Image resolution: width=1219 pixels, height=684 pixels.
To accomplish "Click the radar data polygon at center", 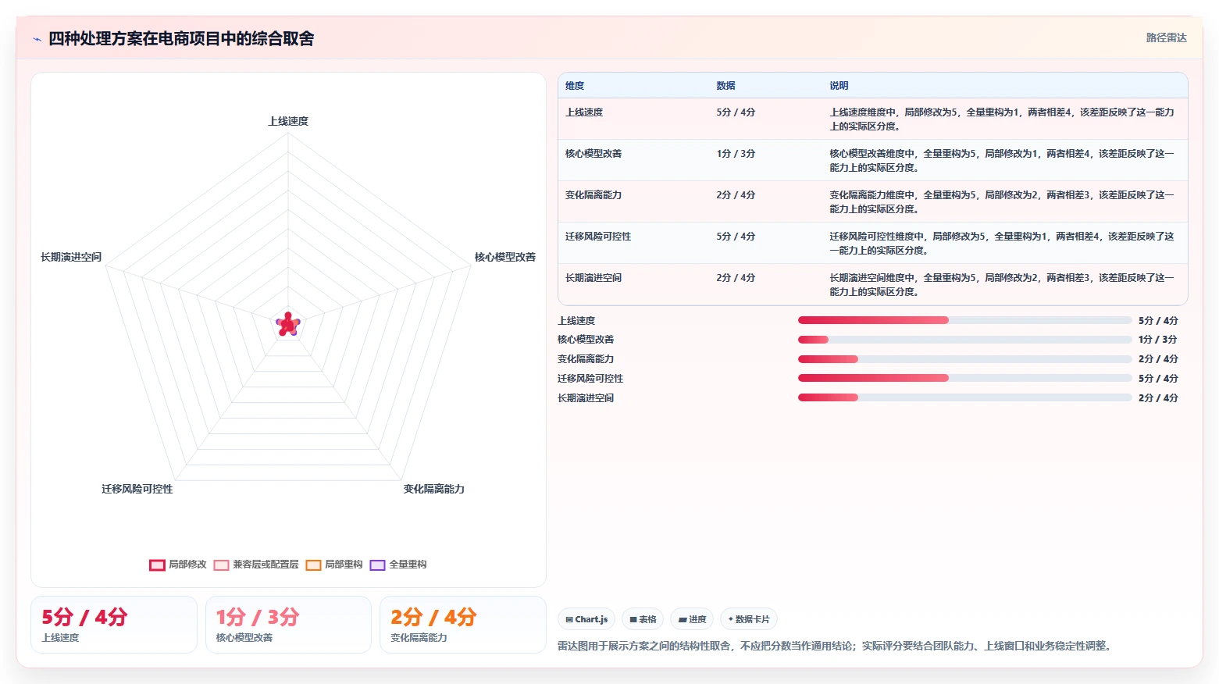I will [x=288, y=325].
